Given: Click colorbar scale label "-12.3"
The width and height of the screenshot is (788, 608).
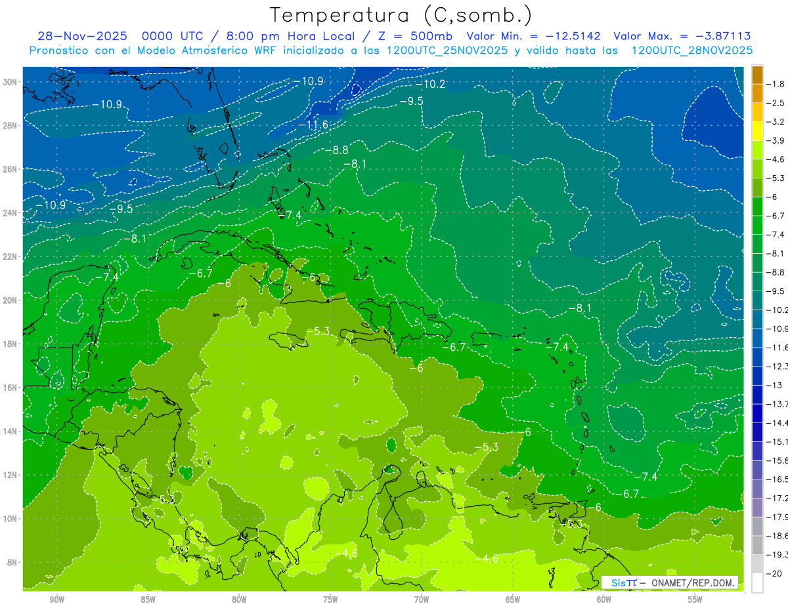Looking at the screenshot, I should 777,366.
